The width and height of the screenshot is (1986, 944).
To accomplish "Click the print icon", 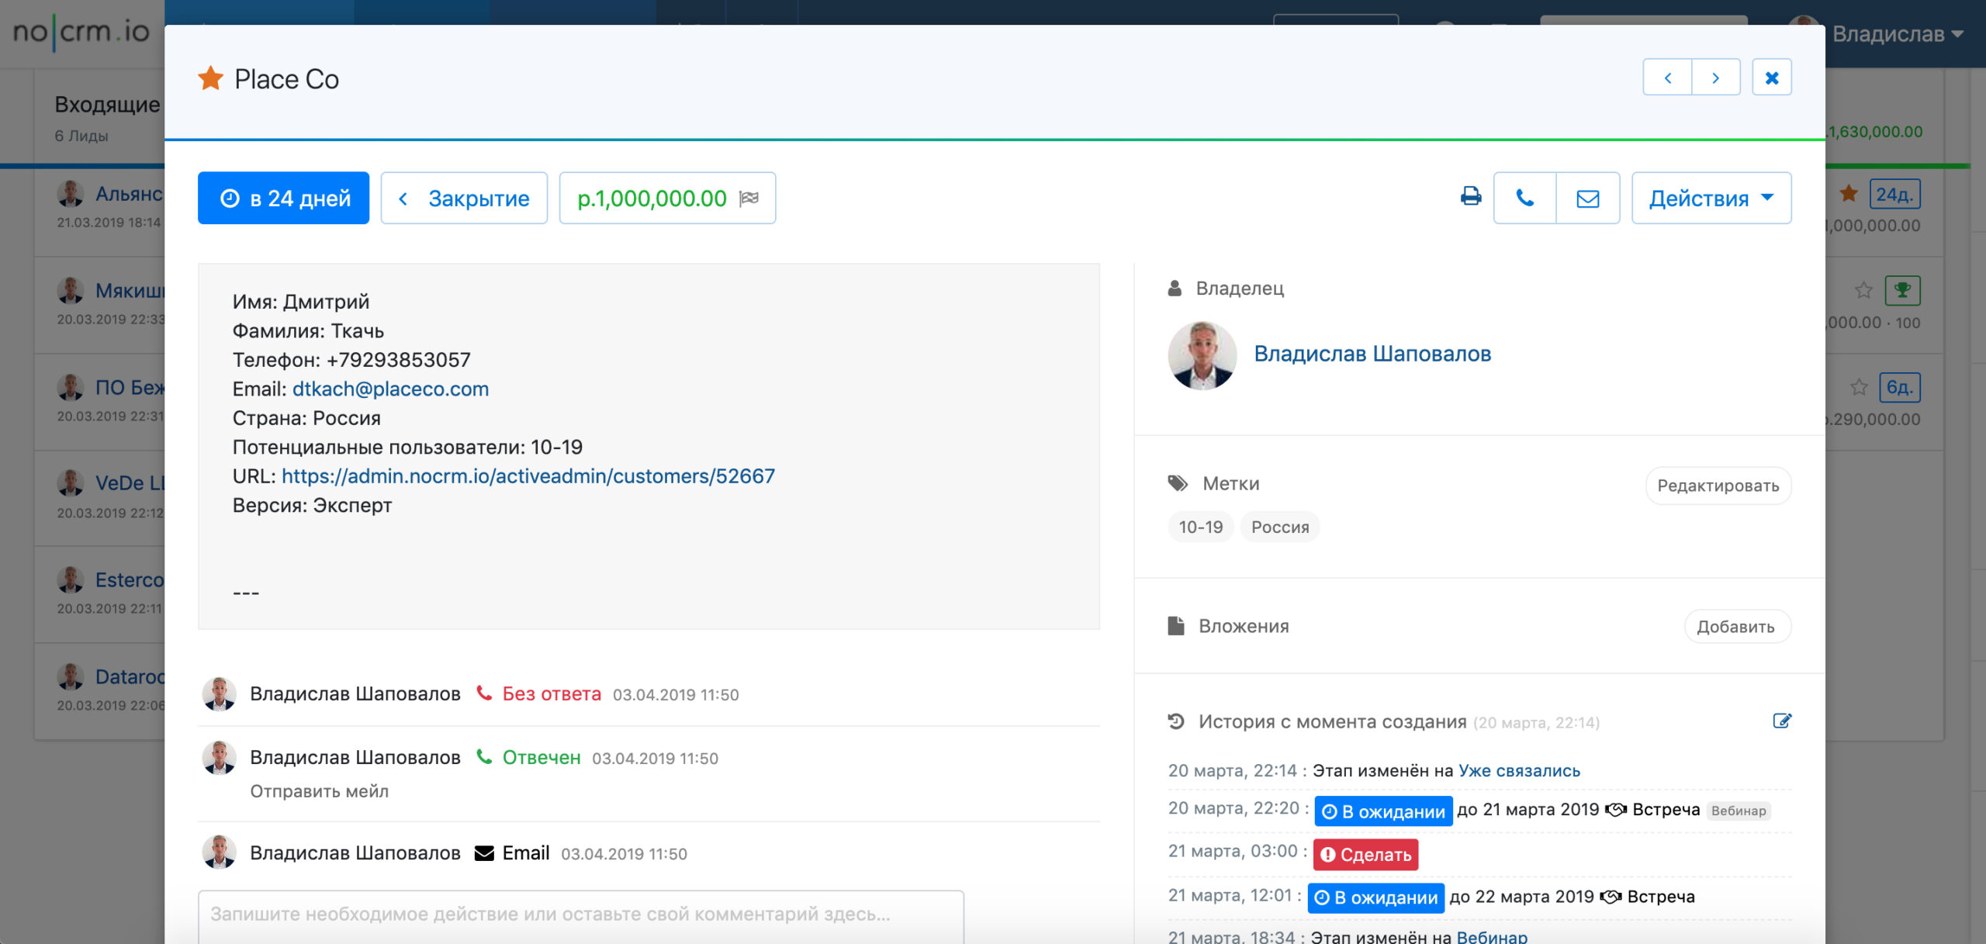I will pos(1470,197).
